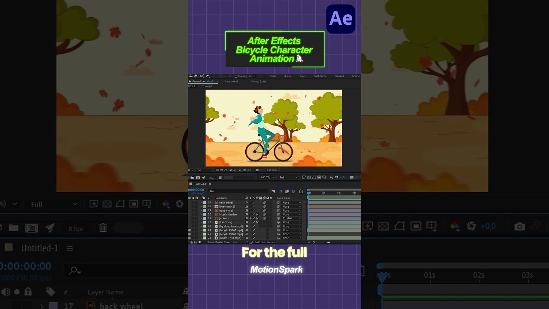This screenshot has width=549, height=309.
Task: Click the show channel color icon beside Full dropdown
Action: click(332, 177)
